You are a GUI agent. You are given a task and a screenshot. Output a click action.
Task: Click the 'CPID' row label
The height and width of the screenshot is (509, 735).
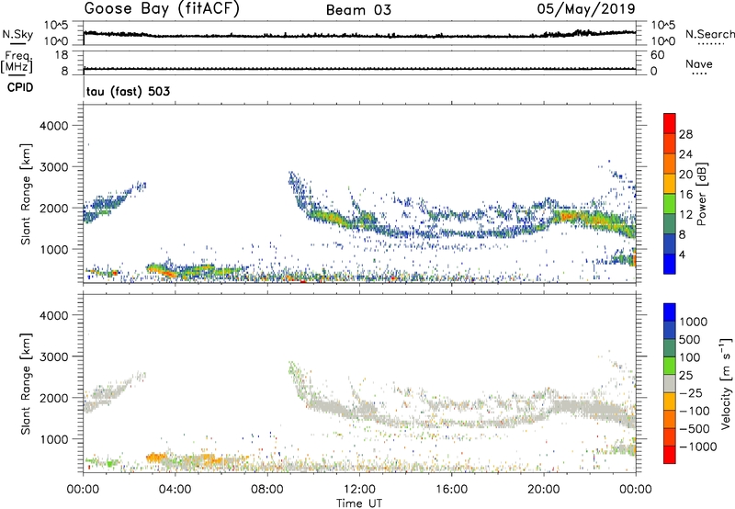[20, 87]
